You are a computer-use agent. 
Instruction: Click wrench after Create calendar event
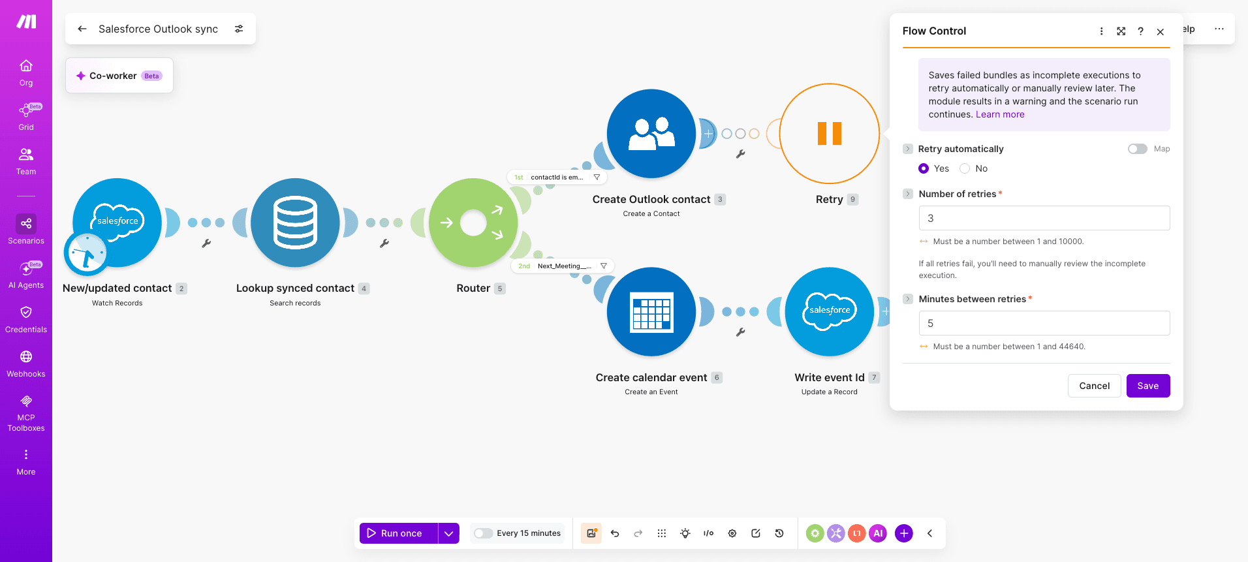(740, 332)
